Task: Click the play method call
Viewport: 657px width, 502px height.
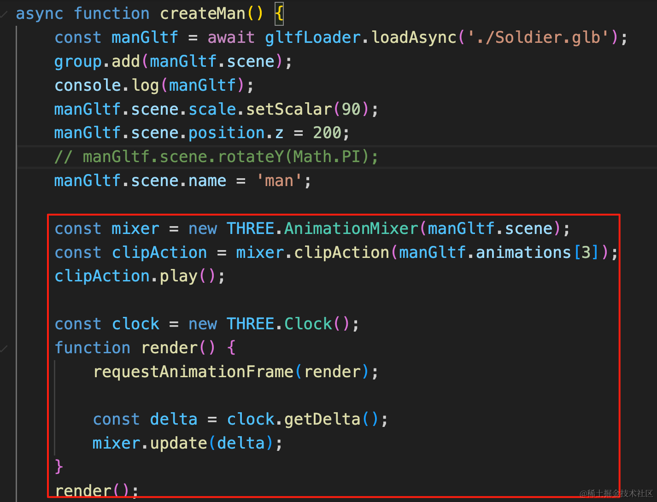Action: pyautogui.click(x=178, y=276)
